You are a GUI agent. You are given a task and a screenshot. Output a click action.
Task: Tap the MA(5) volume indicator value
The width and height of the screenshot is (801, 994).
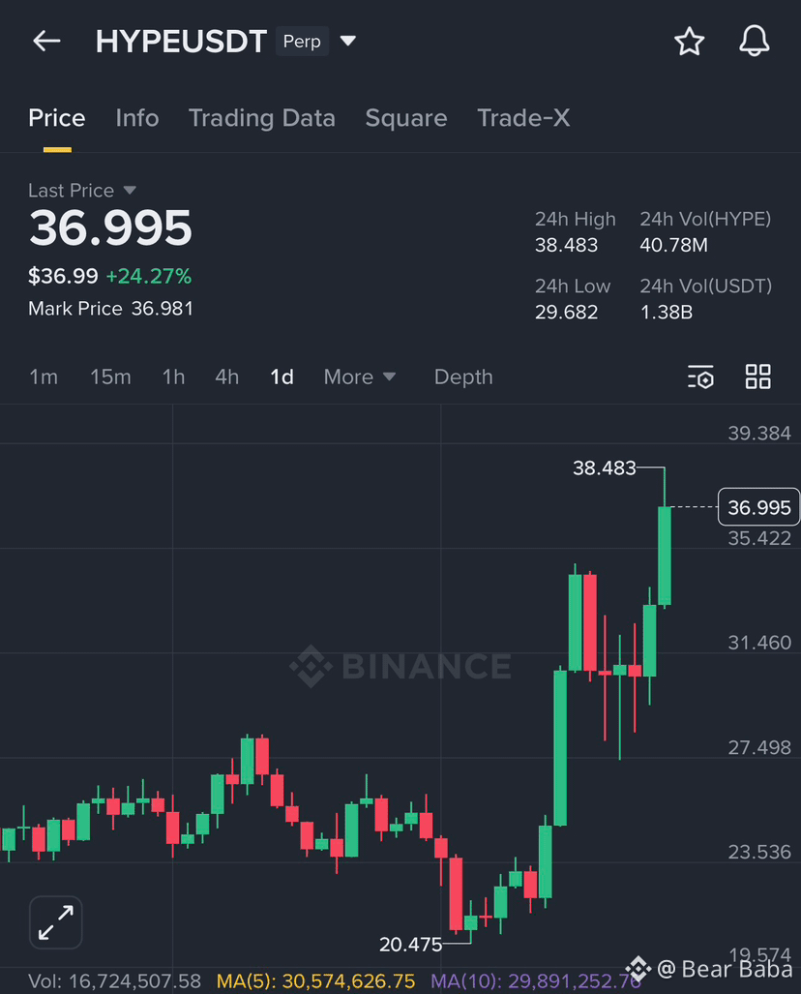315,981
